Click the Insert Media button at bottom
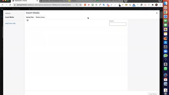 153,94
